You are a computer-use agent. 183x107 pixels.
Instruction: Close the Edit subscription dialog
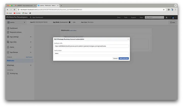click(128, 39)
